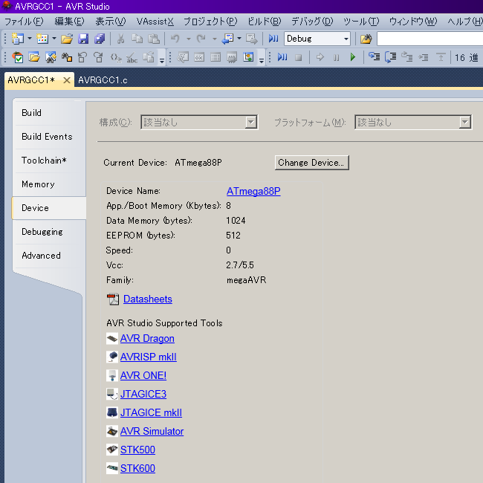
Task: Open the デバッグ(D) menu
Action: [x=312, y=22]
